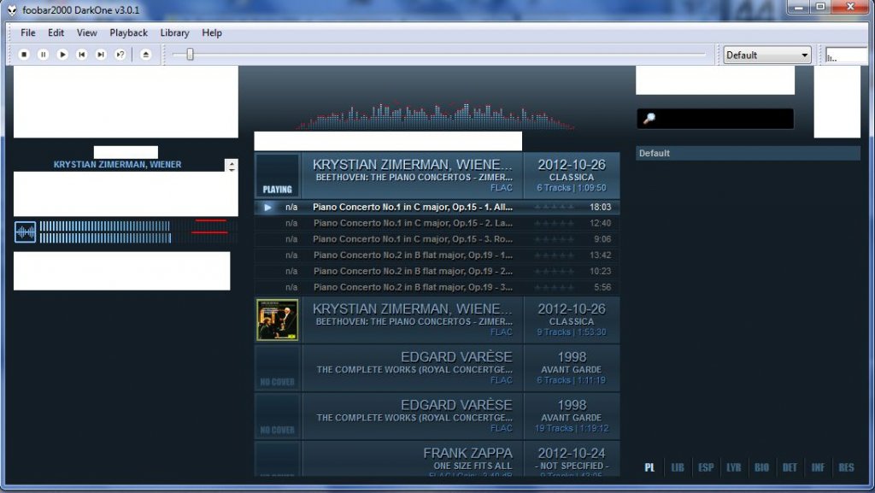Open the Help menu

[212, 33]
